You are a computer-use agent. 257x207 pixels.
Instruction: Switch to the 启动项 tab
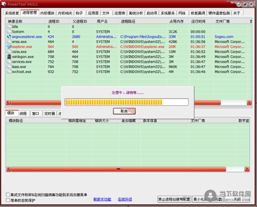(151, 13)
